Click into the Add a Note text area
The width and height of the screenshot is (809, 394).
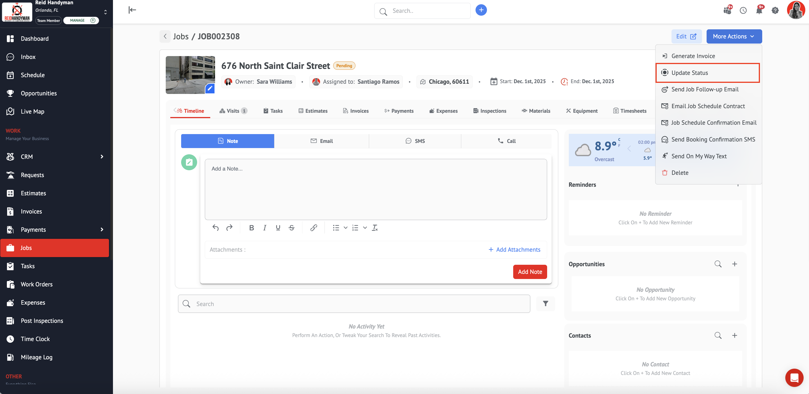(376, 189)
